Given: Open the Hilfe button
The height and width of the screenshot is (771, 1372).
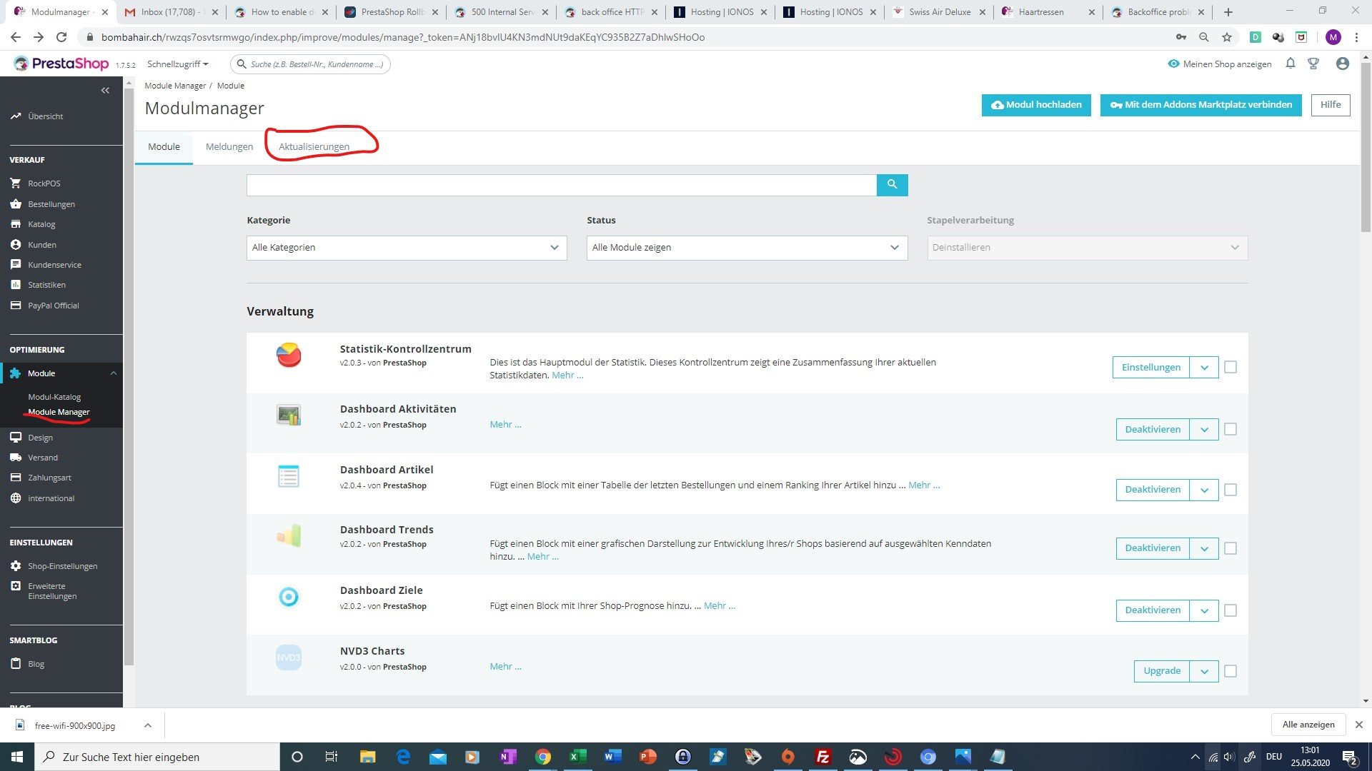Looking at the screenshot, I should click(1331, 105).
